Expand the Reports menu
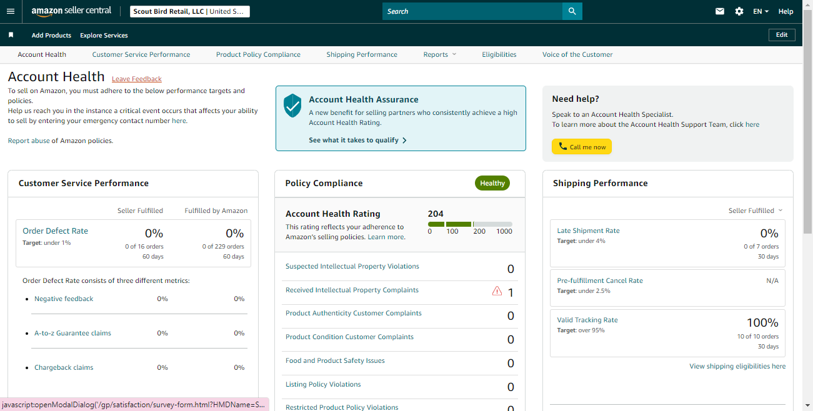Image resolution: width=813 pixels, height=411 pixels. pos(440,54)
